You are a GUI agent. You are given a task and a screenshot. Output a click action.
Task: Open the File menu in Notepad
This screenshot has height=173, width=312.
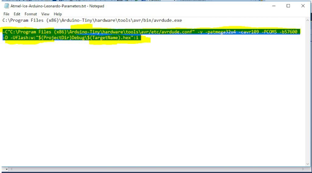(x=6, y=14)
